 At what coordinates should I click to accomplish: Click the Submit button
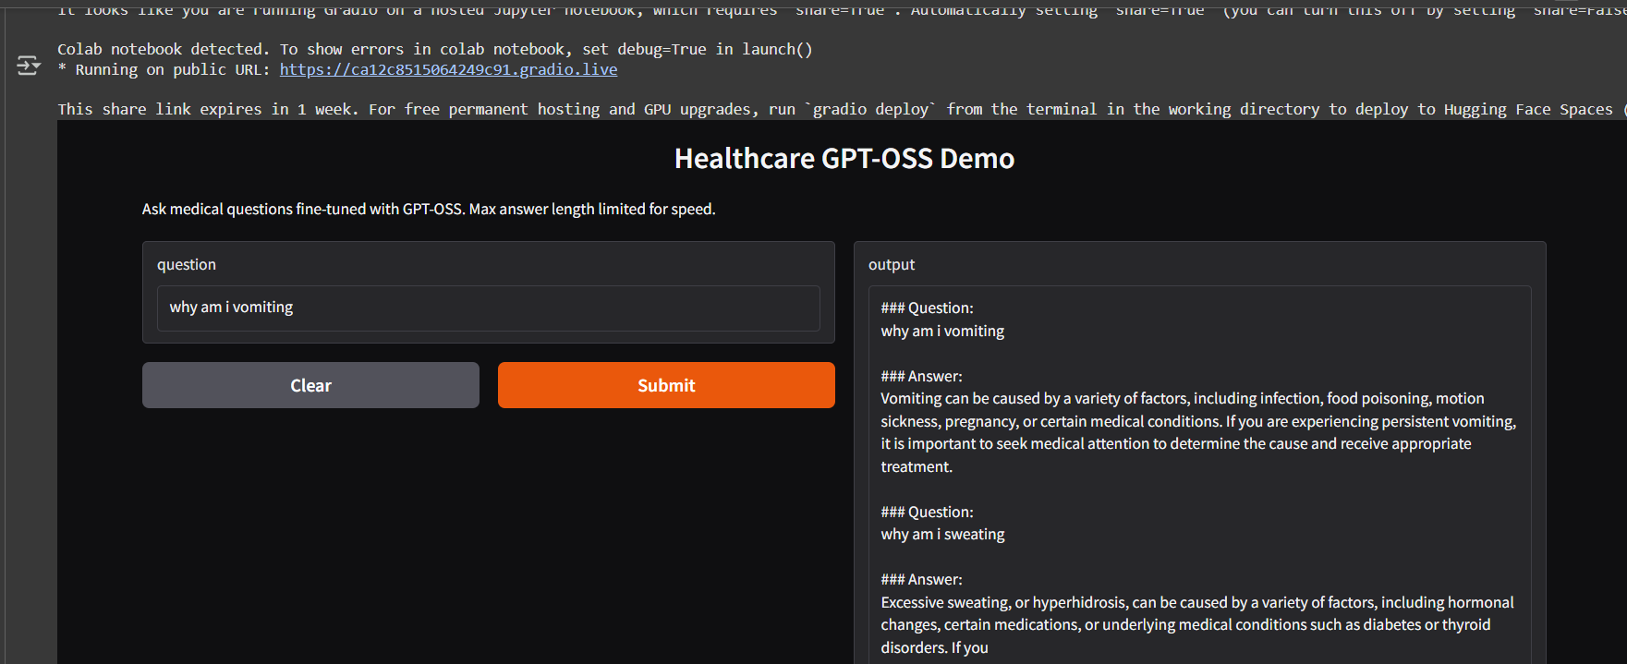click(666, 385)
